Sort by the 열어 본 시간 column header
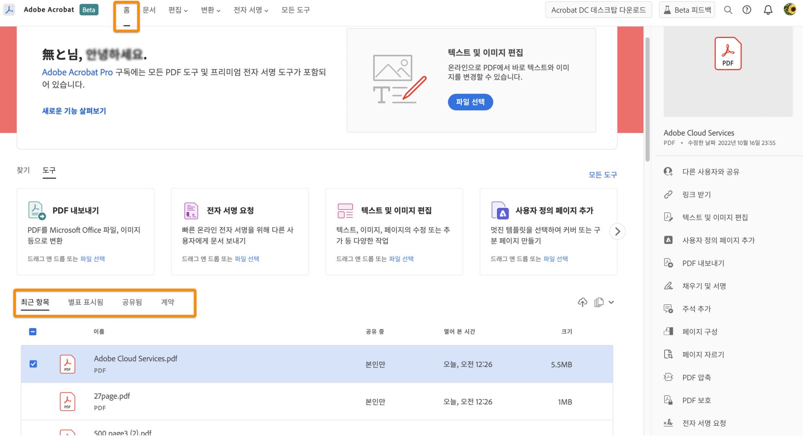Image resolution: width=803 pixels, height=436 pixels. pos(459,331)
